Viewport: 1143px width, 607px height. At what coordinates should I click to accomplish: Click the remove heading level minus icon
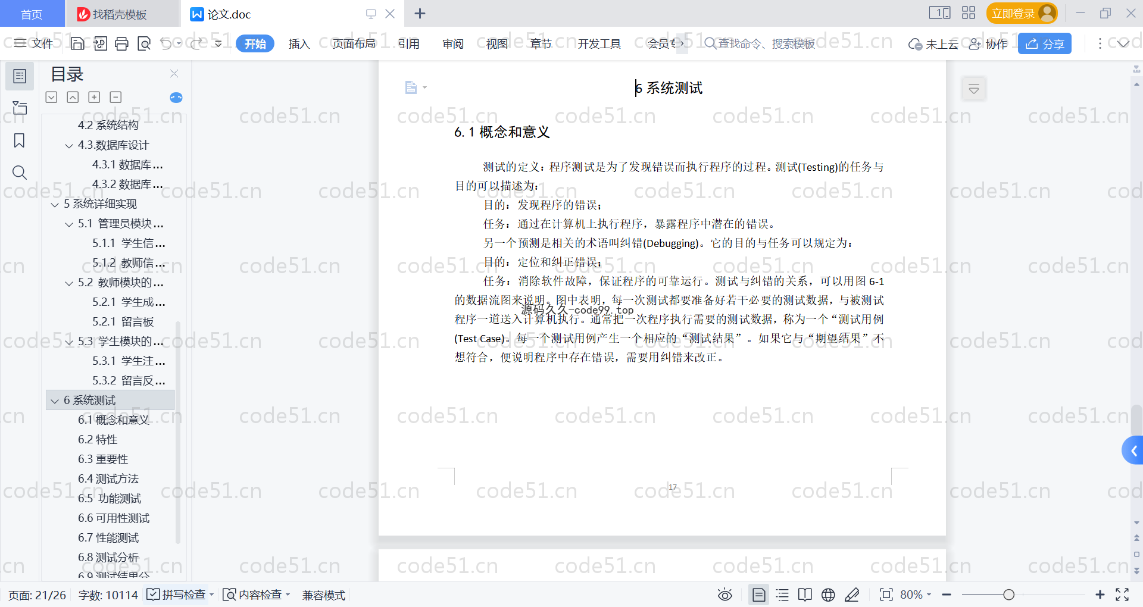[115, 97]
